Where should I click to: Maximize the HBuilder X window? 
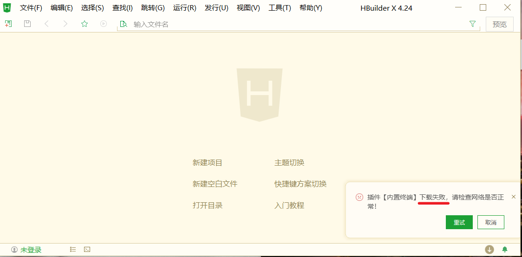click(483, 7)
